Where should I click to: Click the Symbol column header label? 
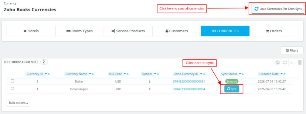coord(147,74)
